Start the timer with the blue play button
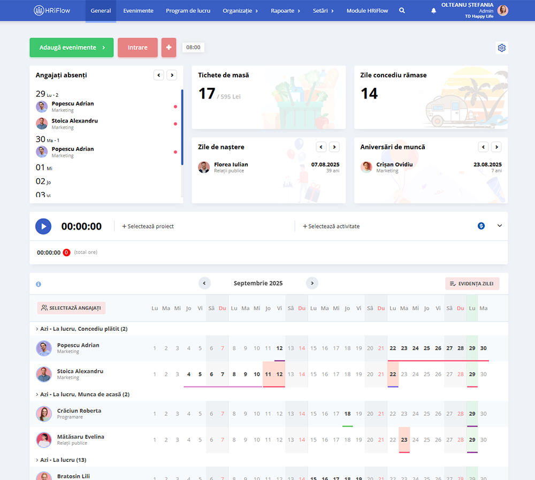 click(x=43, y=226)
